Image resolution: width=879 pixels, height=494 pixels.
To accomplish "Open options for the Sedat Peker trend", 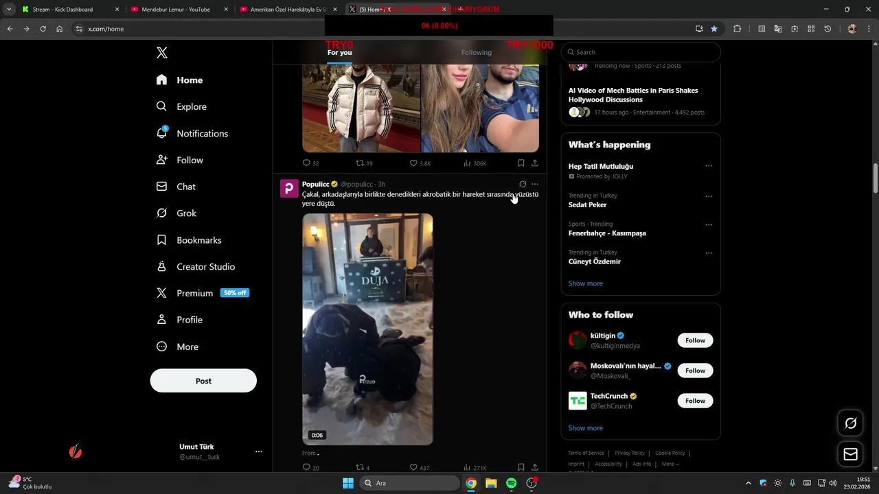I will (x=709, y=196).
